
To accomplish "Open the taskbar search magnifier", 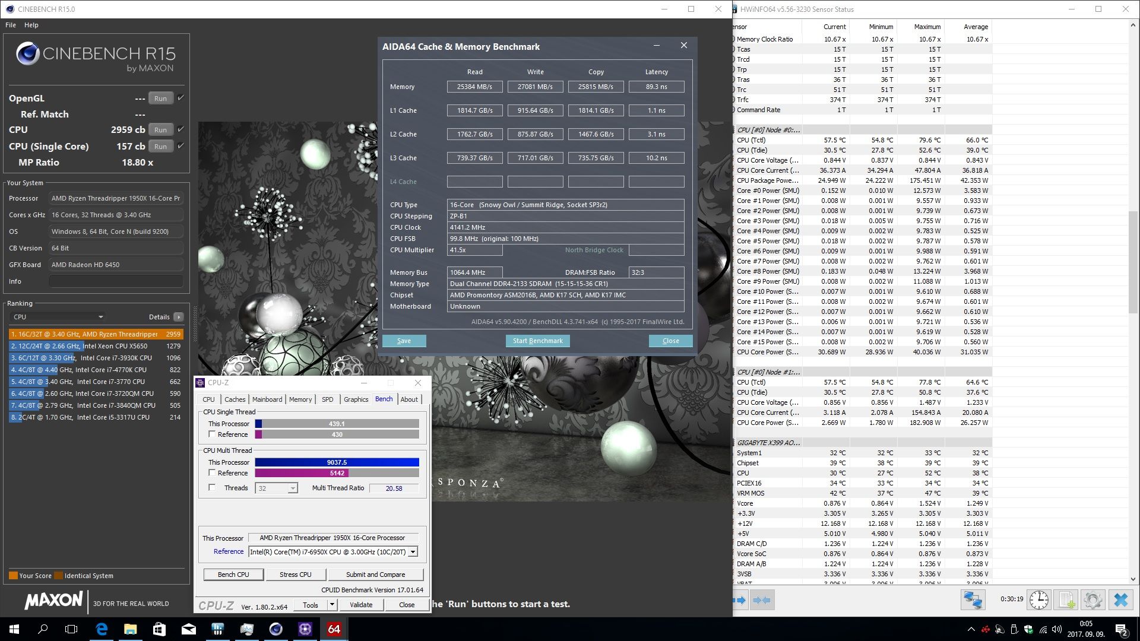I will (x=43, y=629).
